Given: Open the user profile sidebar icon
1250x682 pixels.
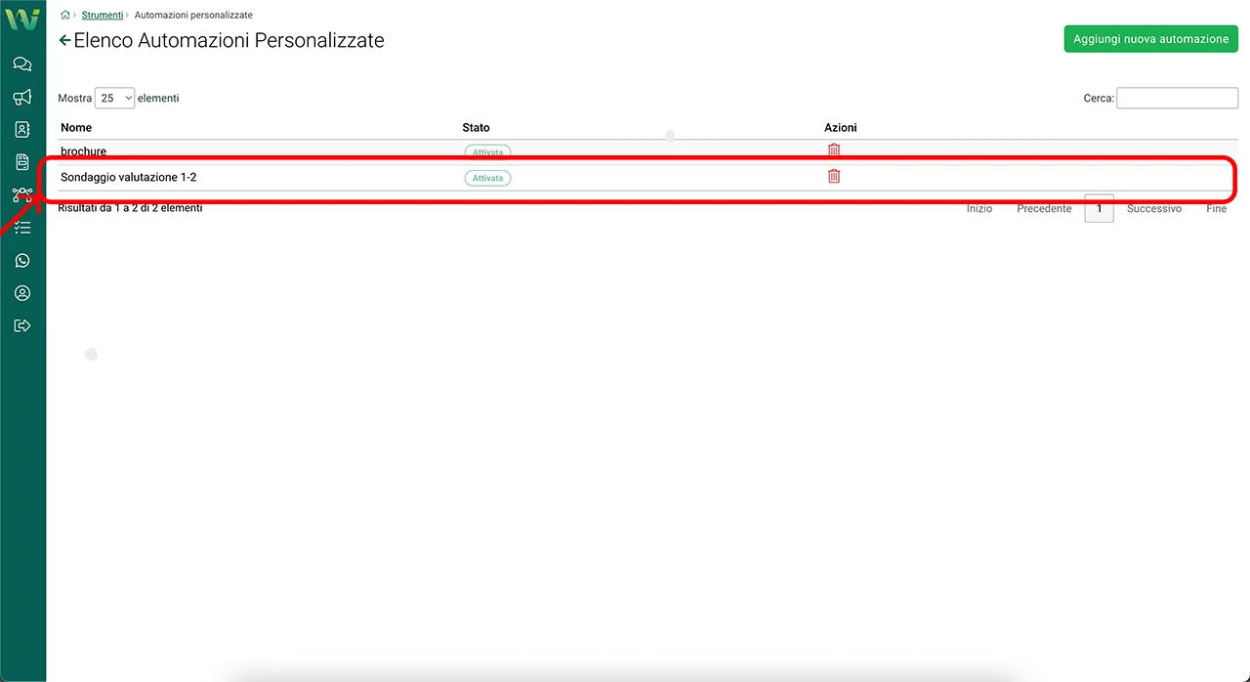Looking at the screenshot, I should pos(22,293).
